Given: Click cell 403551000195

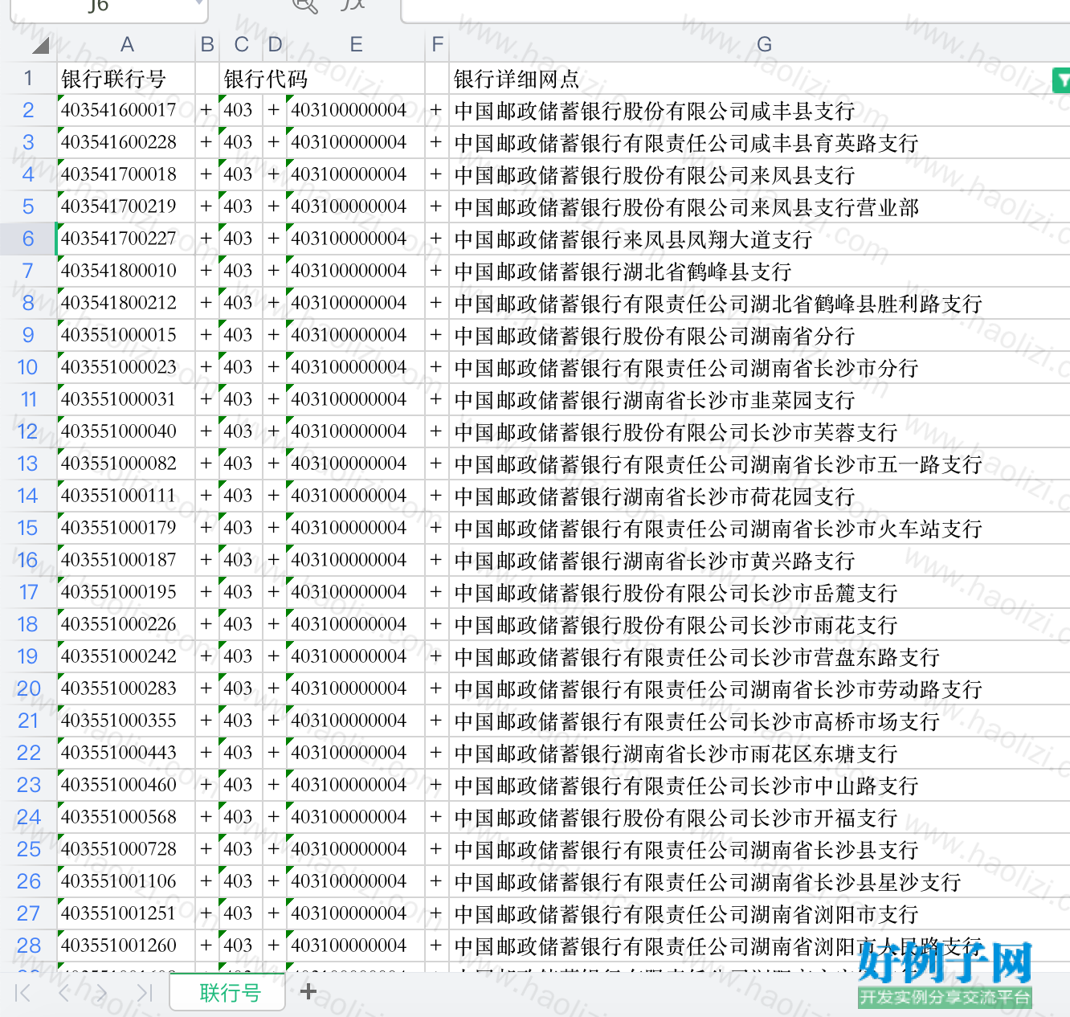Looking at the screenshot, I should [x=126, y=592].
